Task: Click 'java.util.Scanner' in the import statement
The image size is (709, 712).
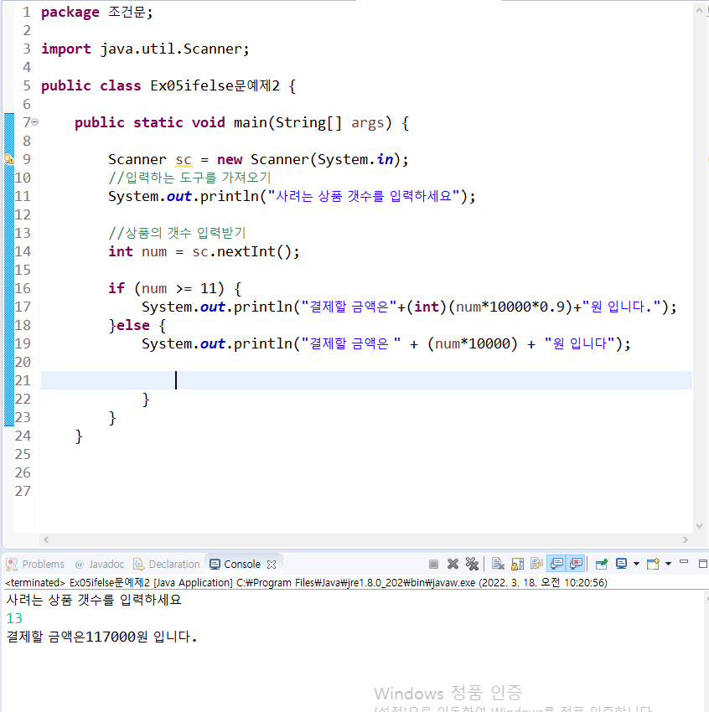Action: [x=171, y=49]
